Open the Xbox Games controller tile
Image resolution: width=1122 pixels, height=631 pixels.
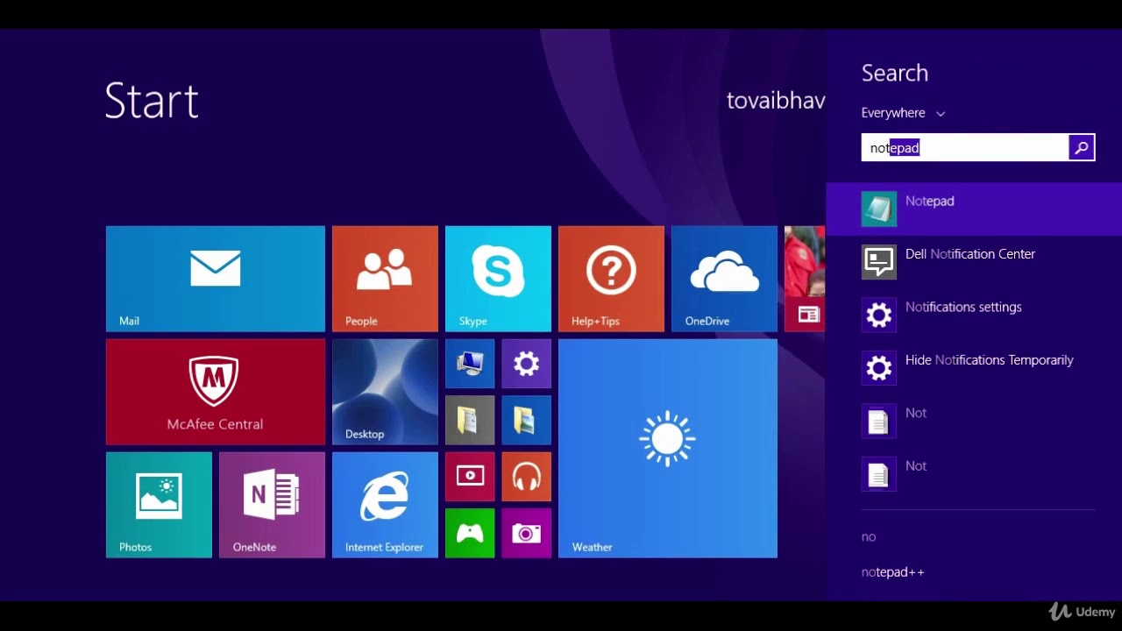(470, 533)
